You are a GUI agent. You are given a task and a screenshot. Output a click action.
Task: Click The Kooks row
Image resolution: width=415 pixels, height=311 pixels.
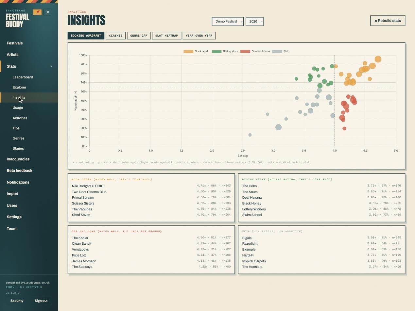pos(151,238)
